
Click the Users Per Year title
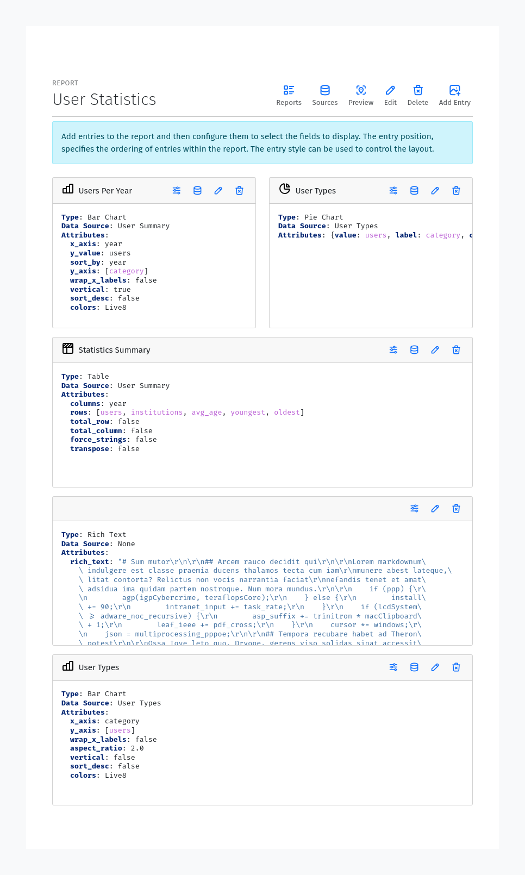pyautogui.click(x=105, y=191)
